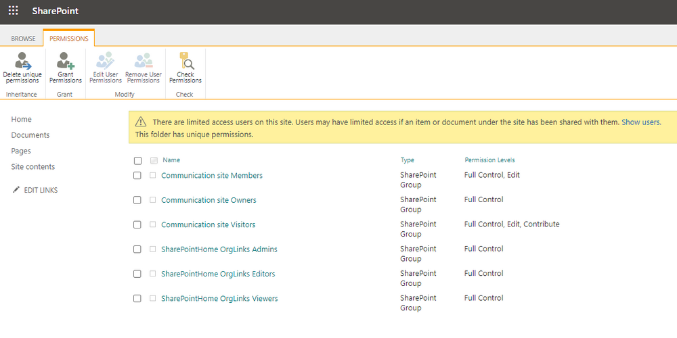Select the PERMISSIONS ribbon tab
Viewport: 677px width, 338px height.
tap(68, 39)
